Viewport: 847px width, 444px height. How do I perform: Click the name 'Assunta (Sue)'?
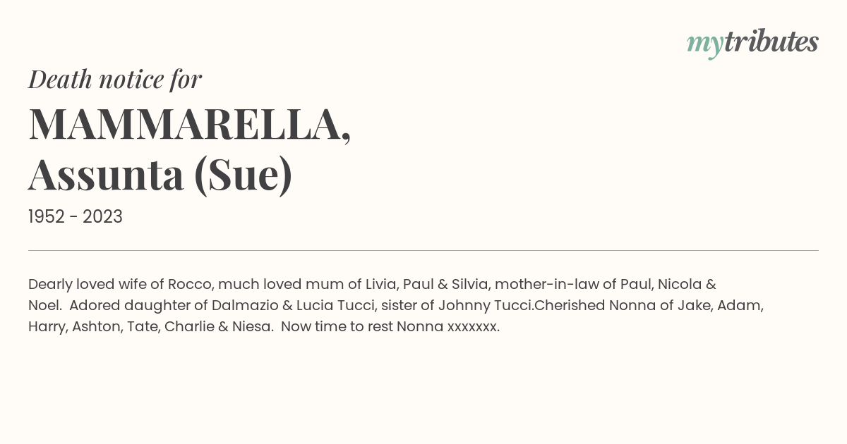click(x=160, y=175)
